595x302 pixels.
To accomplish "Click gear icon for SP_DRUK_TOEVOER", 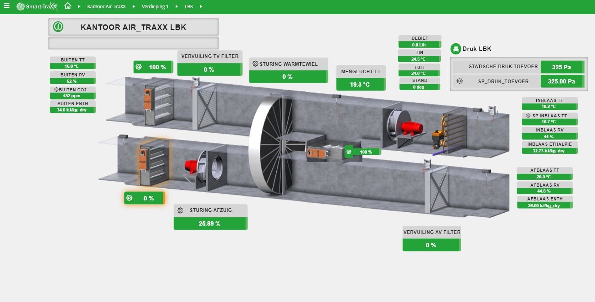I will [460, 81].
